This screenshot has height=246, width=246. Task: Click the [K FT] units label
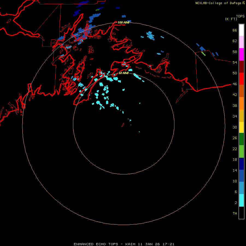(x=231, y=19)
